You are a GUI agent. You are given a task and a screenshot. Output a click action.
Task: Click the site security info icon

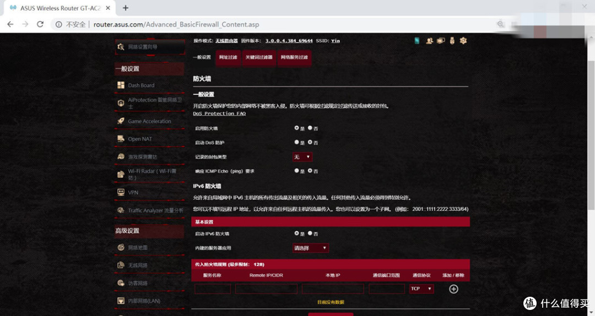59,24
